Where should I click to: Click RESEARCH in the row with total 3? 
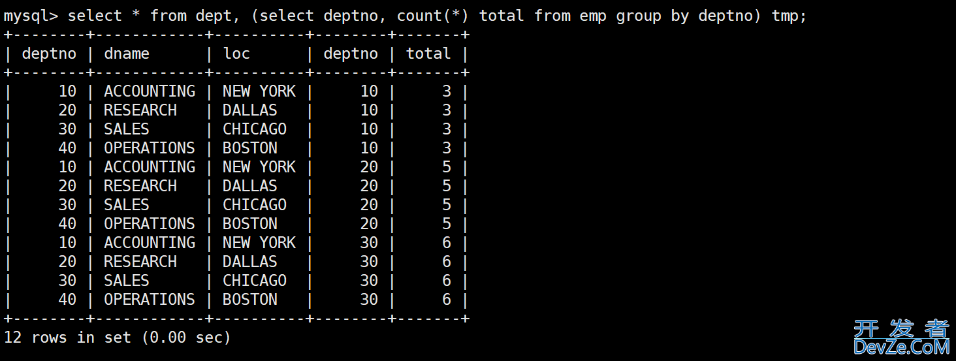coord(140,110)
